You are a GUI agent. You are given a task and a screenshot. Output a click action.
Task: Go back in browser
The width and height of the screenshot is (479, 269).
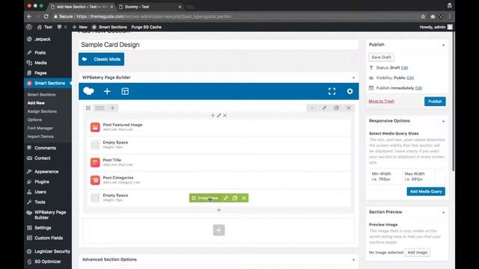point(29,16)
